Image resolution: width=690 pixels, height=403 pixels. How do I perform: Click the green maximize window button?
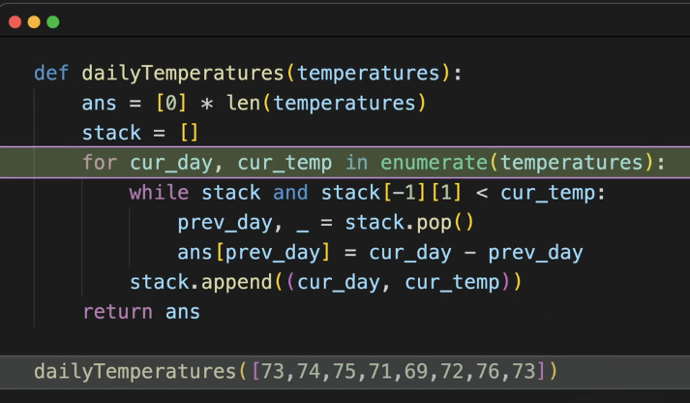(53, 22)
